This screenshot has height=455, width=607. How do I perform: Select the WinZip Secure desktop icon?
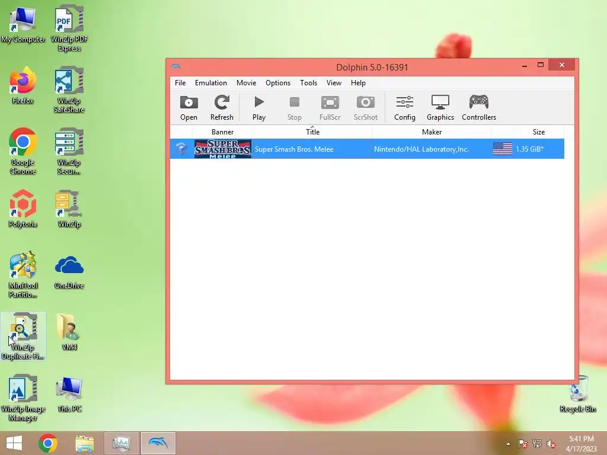[69, 151]
